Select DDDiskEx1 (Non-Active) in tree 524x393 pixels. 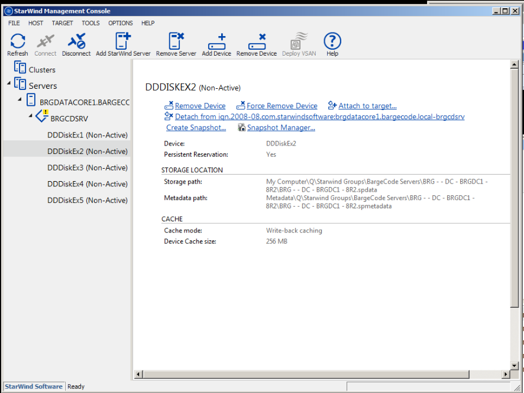pyautogui.click(x=88, y=135)
